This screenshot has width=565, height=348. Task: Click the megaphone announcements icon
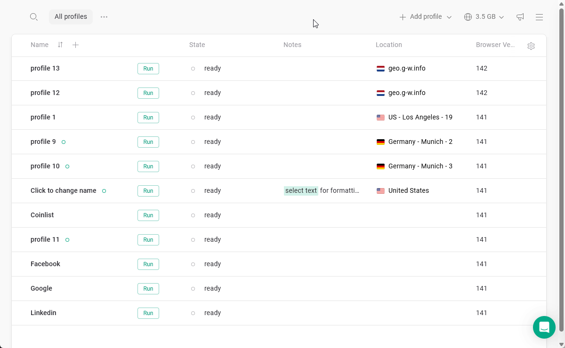[x=520, y=16]
